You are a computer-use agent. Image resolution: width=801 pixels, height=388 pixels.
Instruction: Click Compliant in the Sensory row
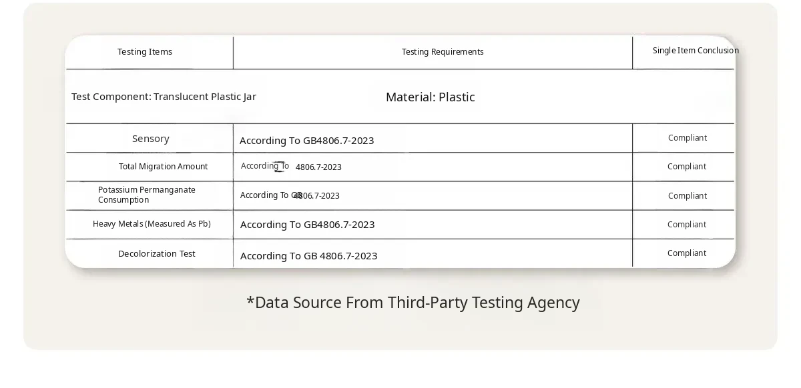[x=688, y=138]
